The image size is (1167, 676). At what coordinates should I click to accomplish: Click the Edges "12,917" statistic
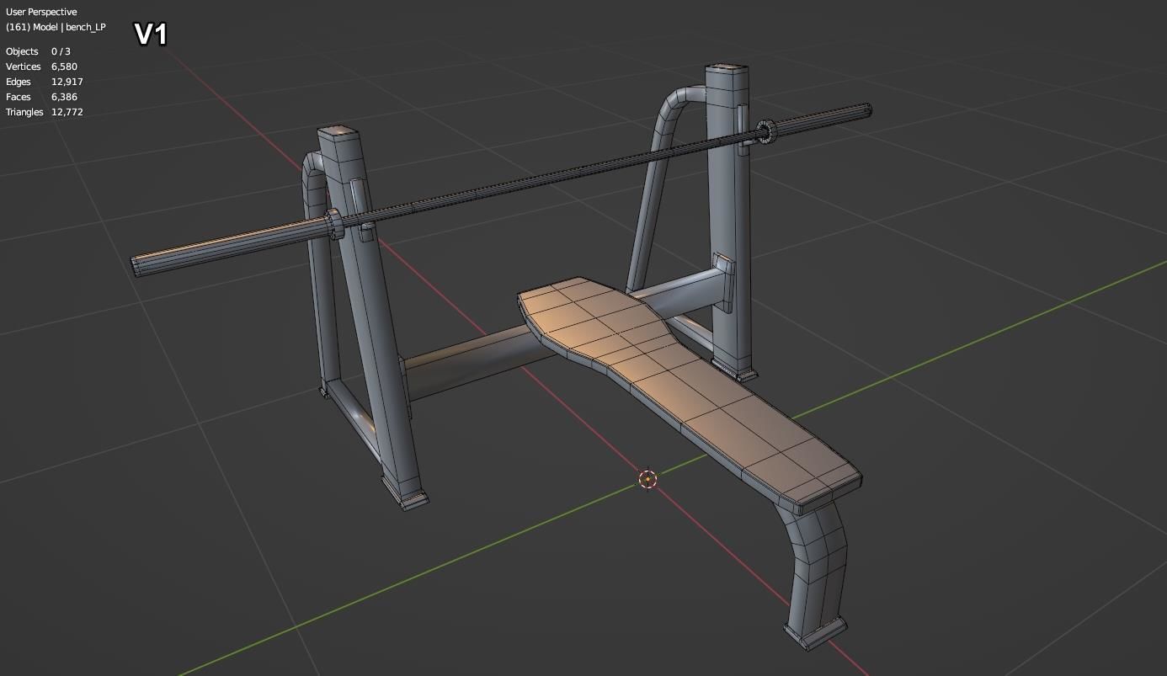pyautogui.click(x=67, y=82)
